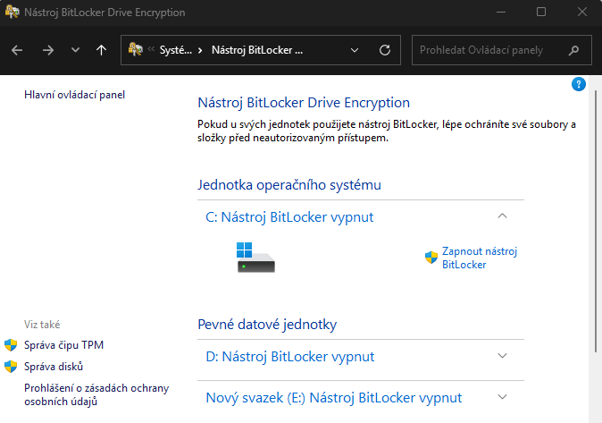Expand the 'Nový svazek (E:)' chevron
The width and height of the screenshot is (602, 423).
(502, 397)
